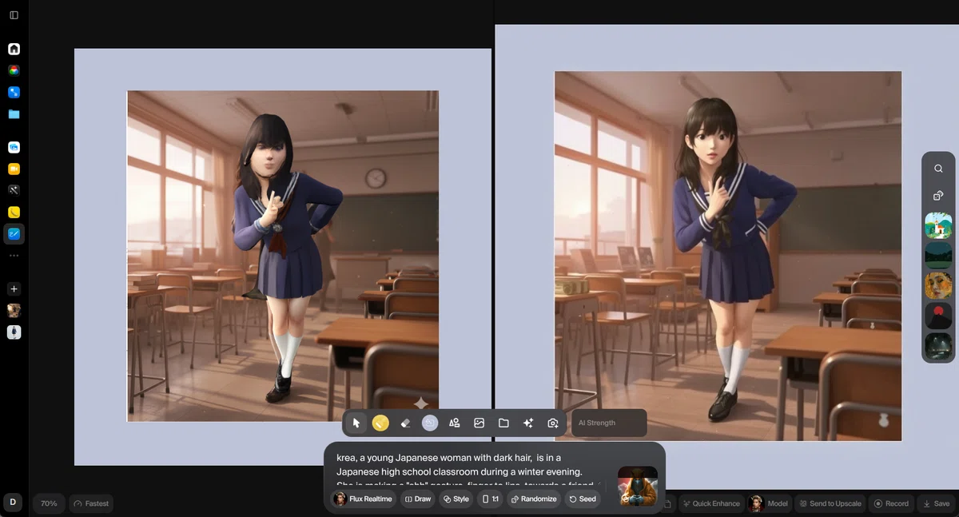
Task: Open the Style options
Action: (456, 499)
